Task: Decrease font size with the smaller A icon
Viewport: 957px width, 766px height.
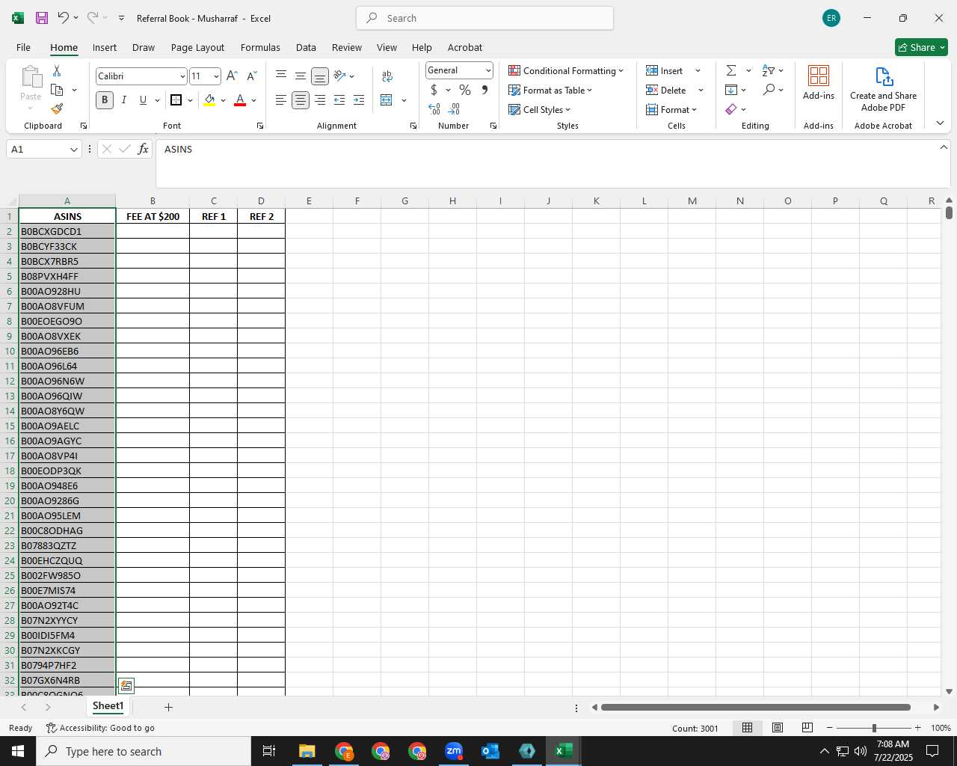Action: [x=251, y=76]
